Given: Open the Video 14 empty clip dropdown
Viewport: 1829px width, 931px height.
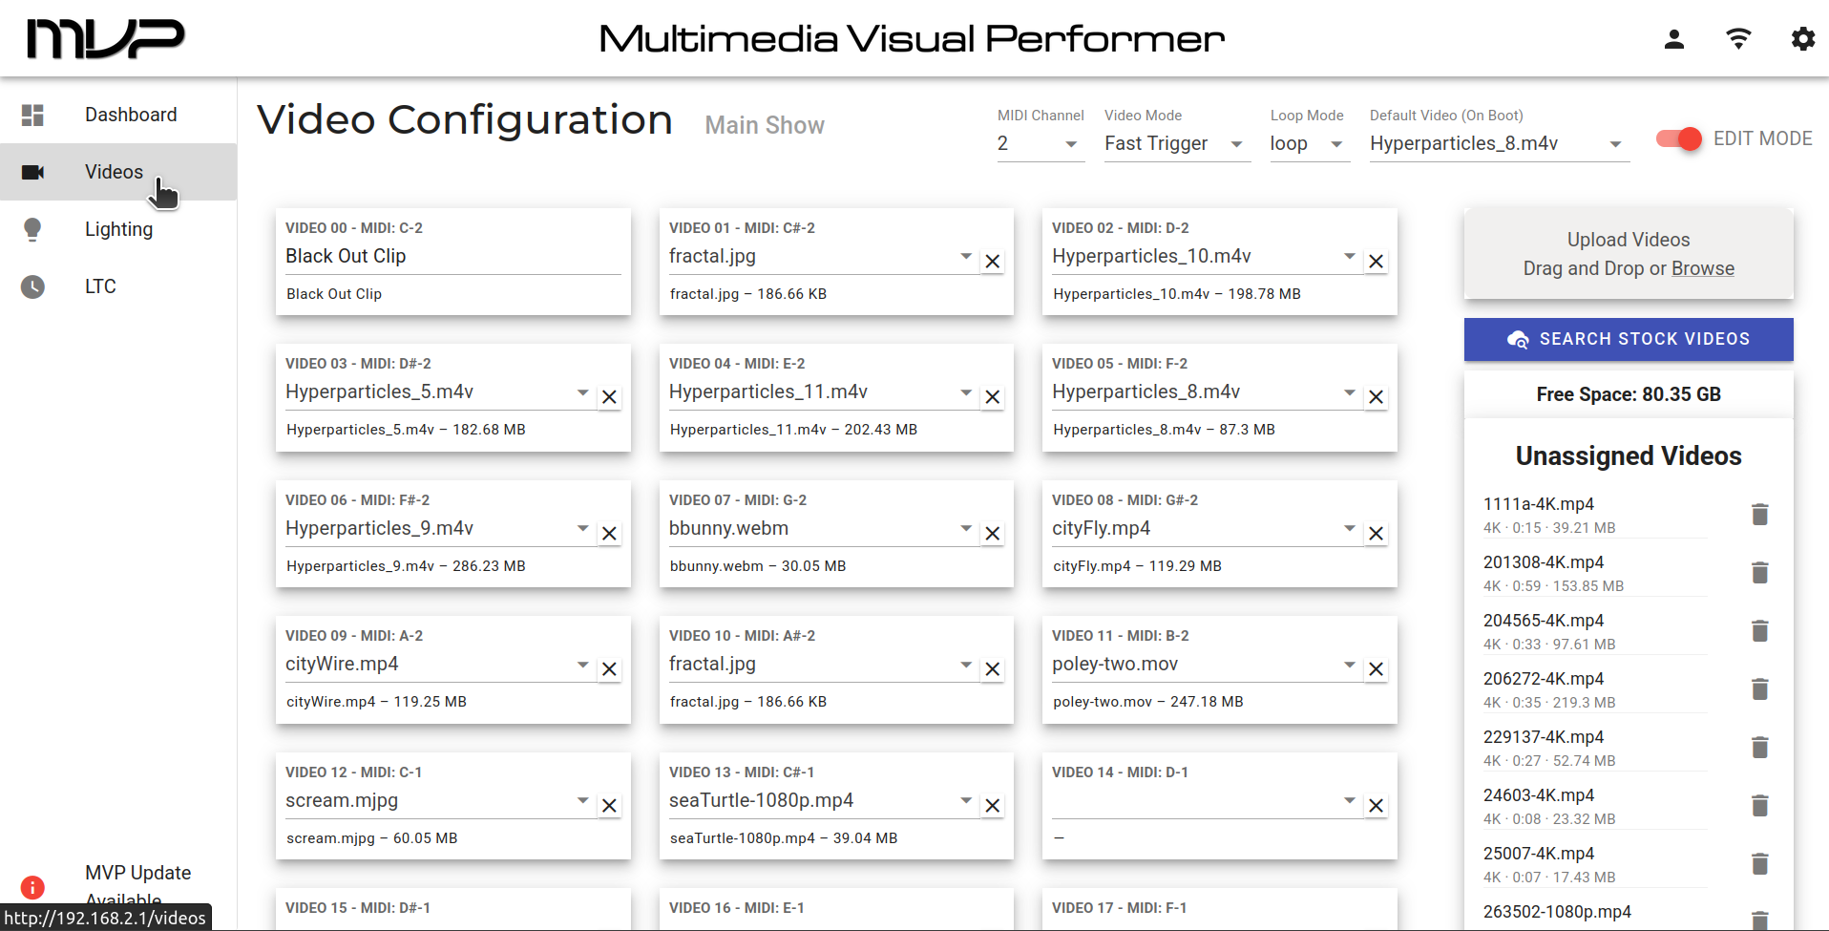Looking at the screenshot, I should (x=1205, y=800).
